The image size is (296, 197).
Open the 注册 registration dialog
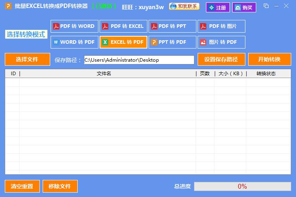218,8
